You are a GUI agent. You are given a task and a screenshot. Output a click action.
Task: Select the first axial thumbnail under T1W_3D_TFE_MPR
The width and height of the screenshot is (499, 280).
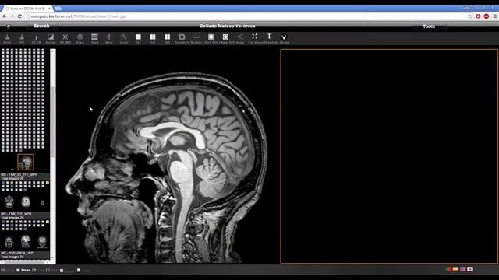coord(9,201)
